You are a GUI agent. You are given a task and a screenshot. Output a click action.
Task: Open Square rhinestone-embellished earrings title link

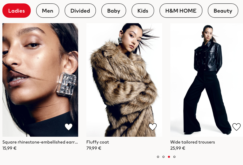pos(40,142)
